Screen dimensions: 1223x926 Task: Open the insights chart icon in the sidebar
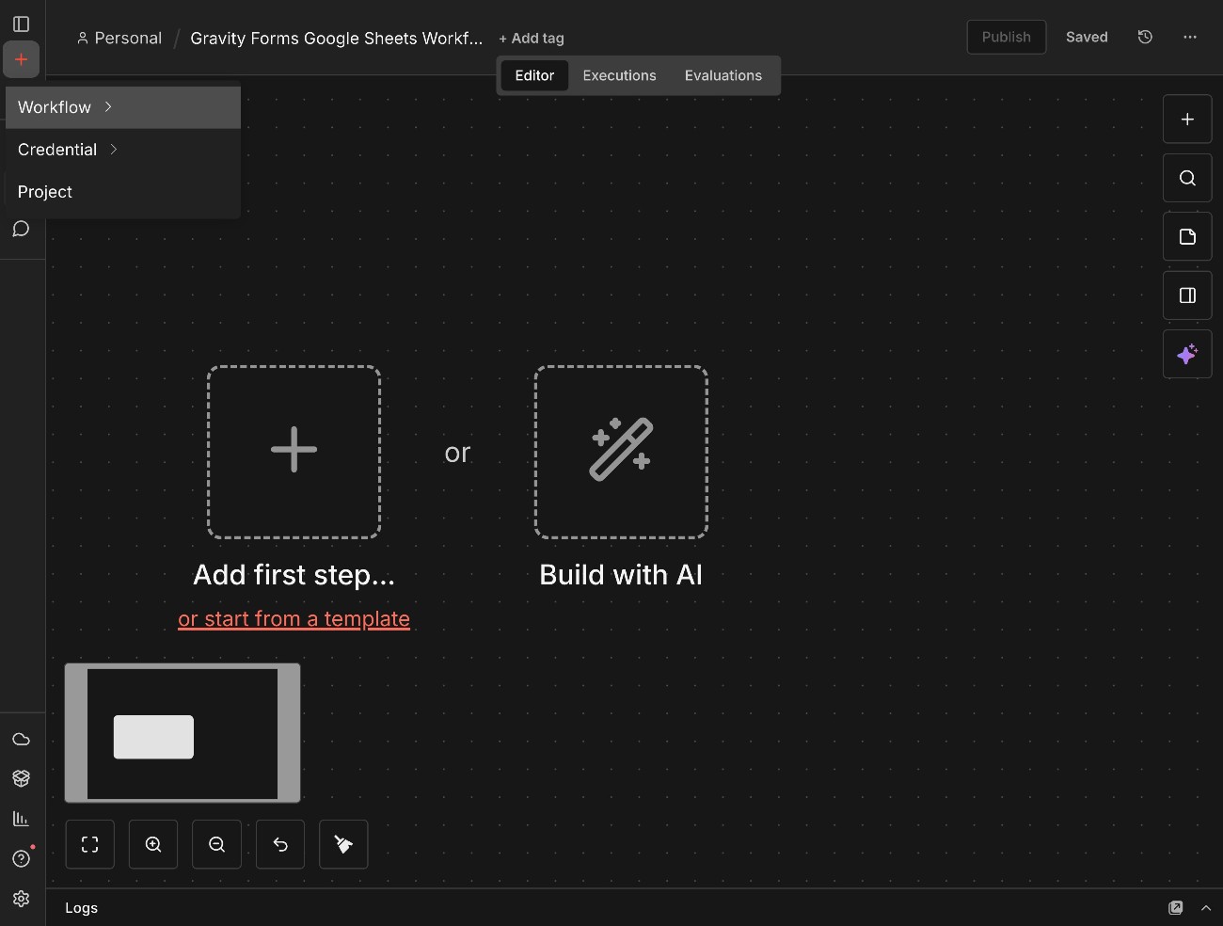point(21,819)
